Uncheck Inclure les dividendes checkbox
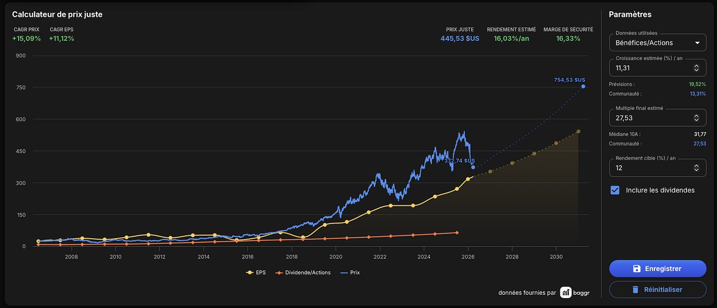This screenshot has width=717, height=308. 615,190
